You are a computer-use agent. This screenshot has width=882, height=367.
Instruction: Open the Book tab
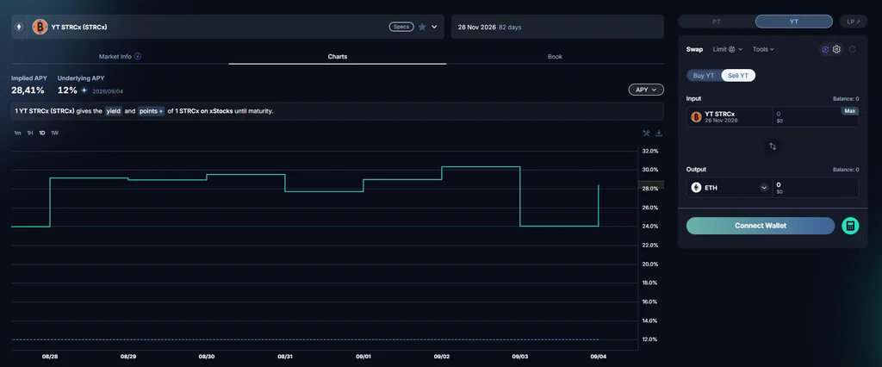(555, 56)
